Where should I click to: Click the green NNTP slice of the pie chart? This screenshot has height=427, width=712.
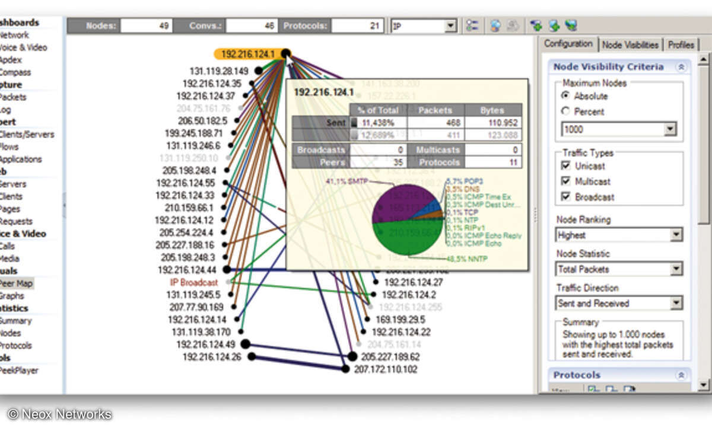pyautogui.click(x=408, y=238)
